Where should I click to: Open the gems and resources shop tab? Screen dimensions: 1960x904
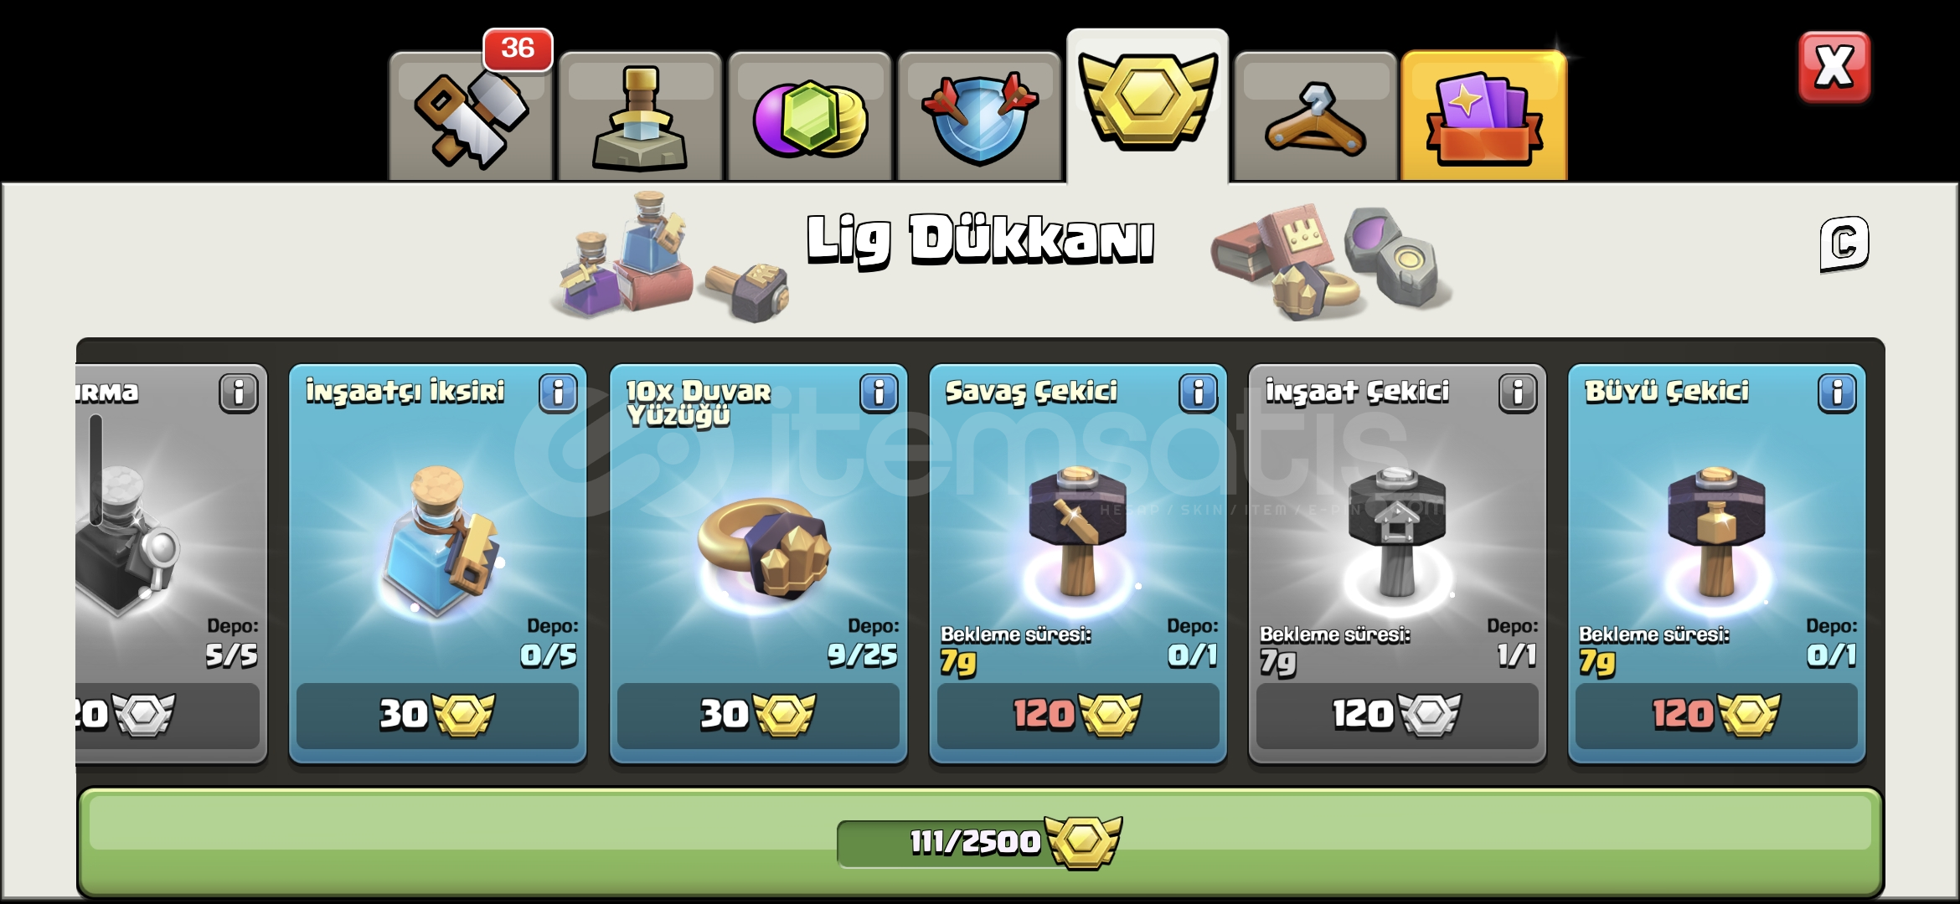[810, 117]
